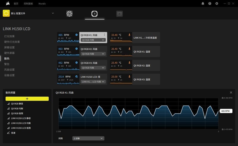Open the interval 1 minute dropdown
This screenshot has height=146, width=238.
point(88,138)
